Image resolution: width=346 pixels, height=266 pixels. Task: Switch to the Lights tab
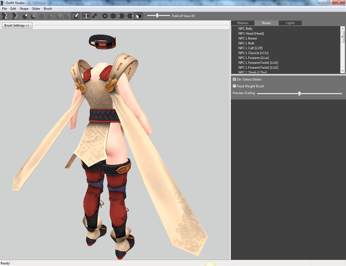click(290, 23)
